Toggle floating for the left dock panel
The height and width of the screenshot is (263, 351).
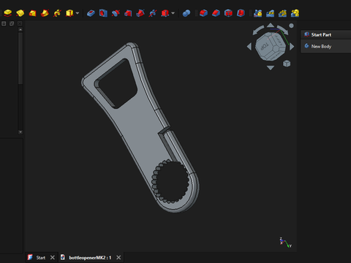pyautogui.click(x=12, y=23)
